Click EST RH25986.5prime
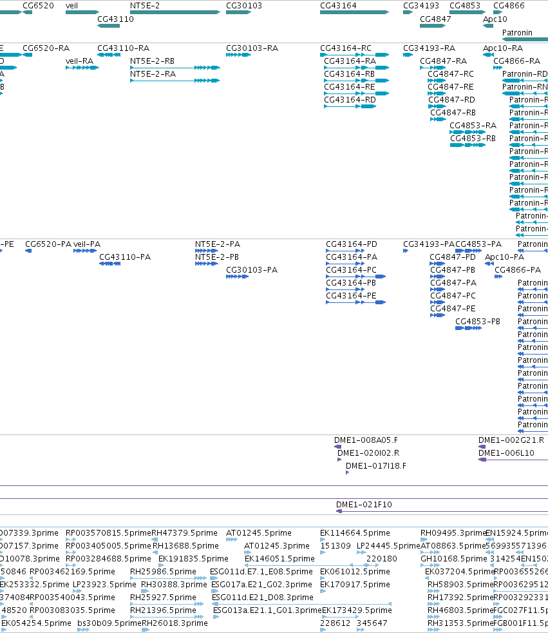The image size is (548, 633). click(x=169, y=578)
